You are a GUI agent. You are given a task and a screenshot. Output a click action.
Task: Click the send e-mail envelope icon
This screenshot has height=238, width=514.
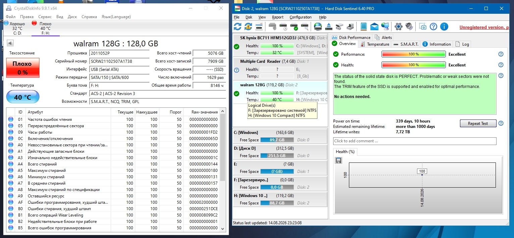(374, 27)
